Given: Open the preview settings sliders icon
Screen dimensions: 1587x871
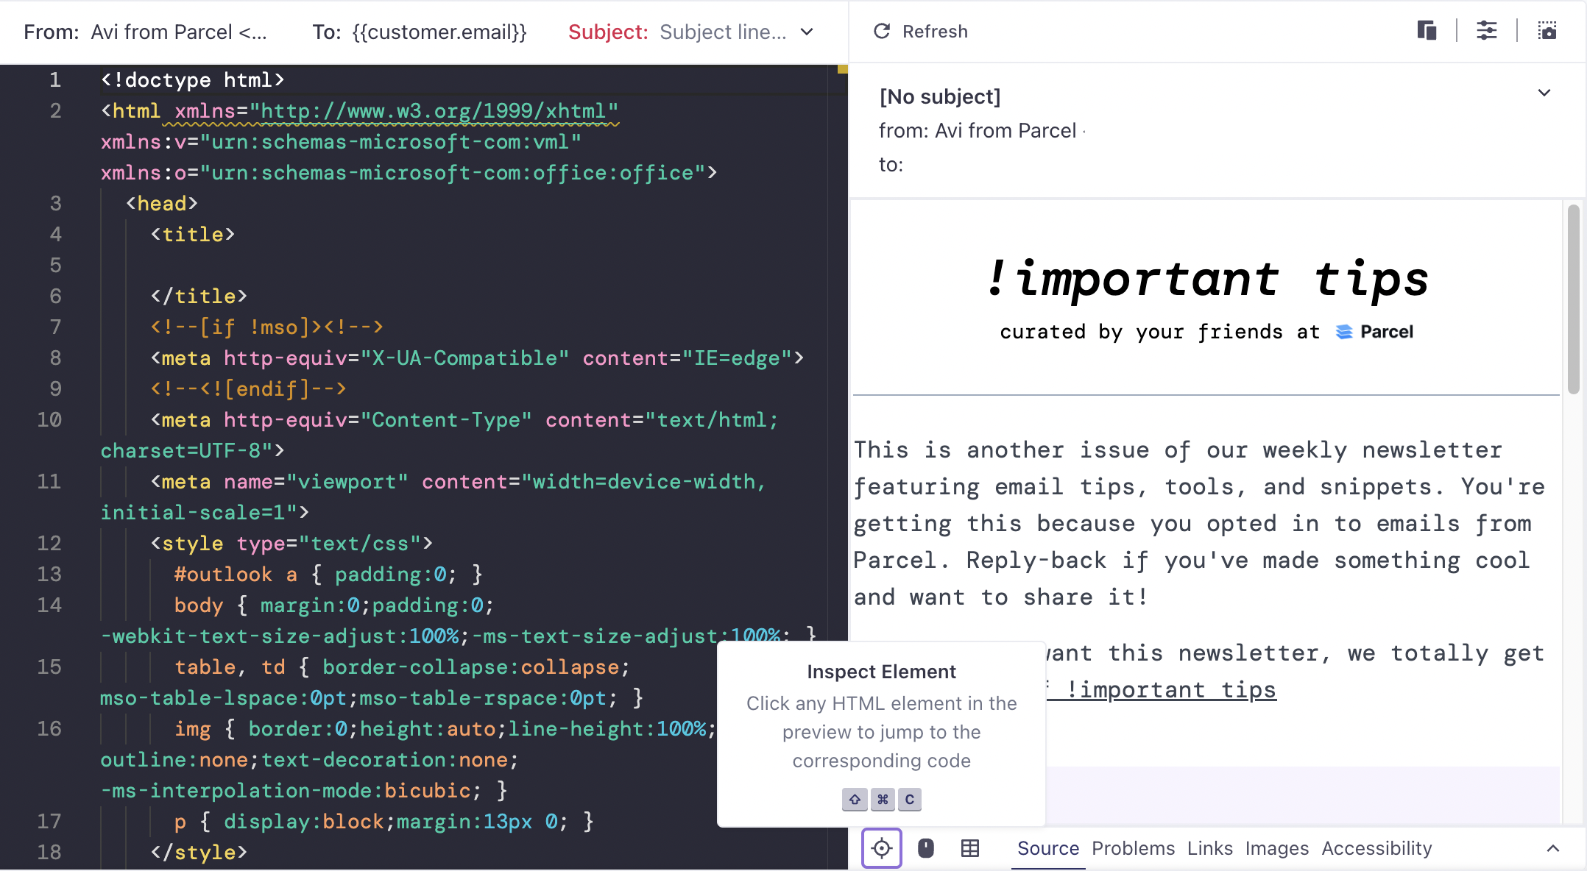Looking at the screenshot, I should (1486, 31).
